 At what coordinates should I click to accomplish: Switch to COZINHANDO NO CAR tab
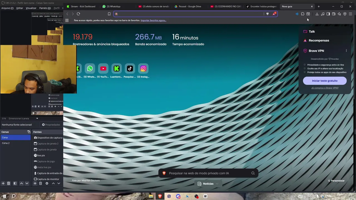click(x=226, y=6)
